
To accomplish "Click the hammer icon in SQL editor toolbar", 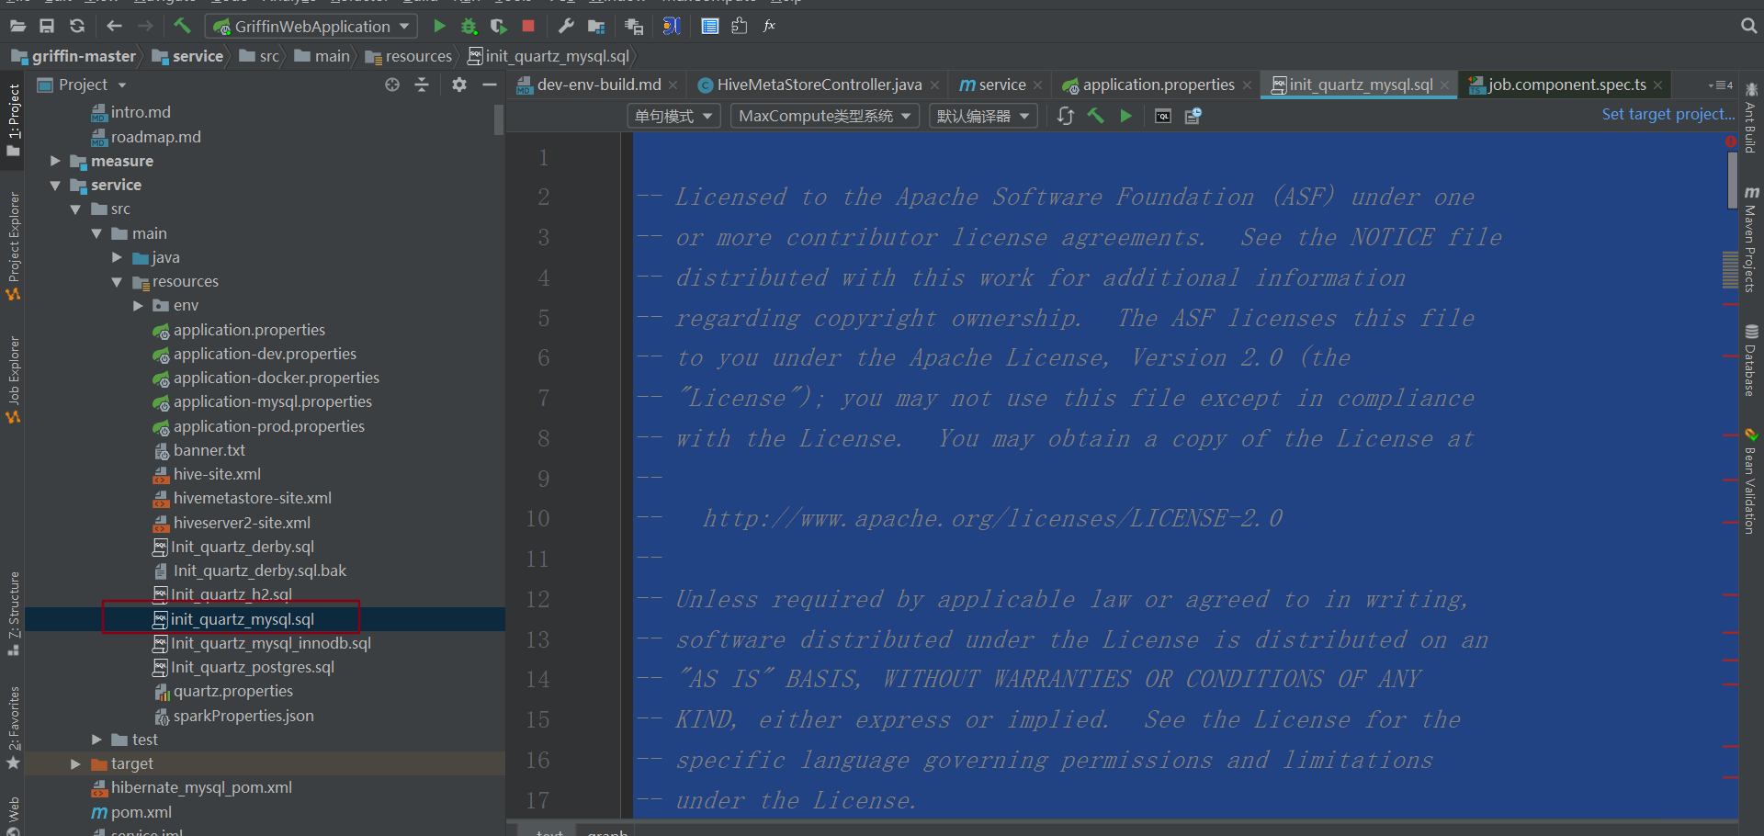I will [1095, 116].
